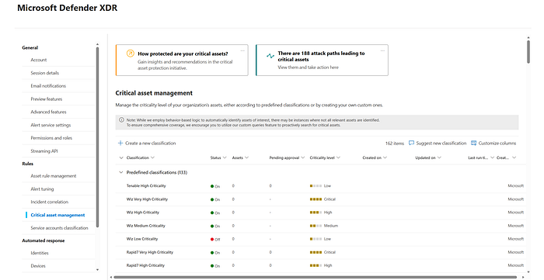
Task: Open Wiz High Criticality classification
Action: click(x=142, y=213)
